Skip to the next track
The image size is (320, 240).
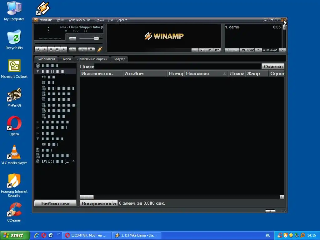click(x=64, y=49)
